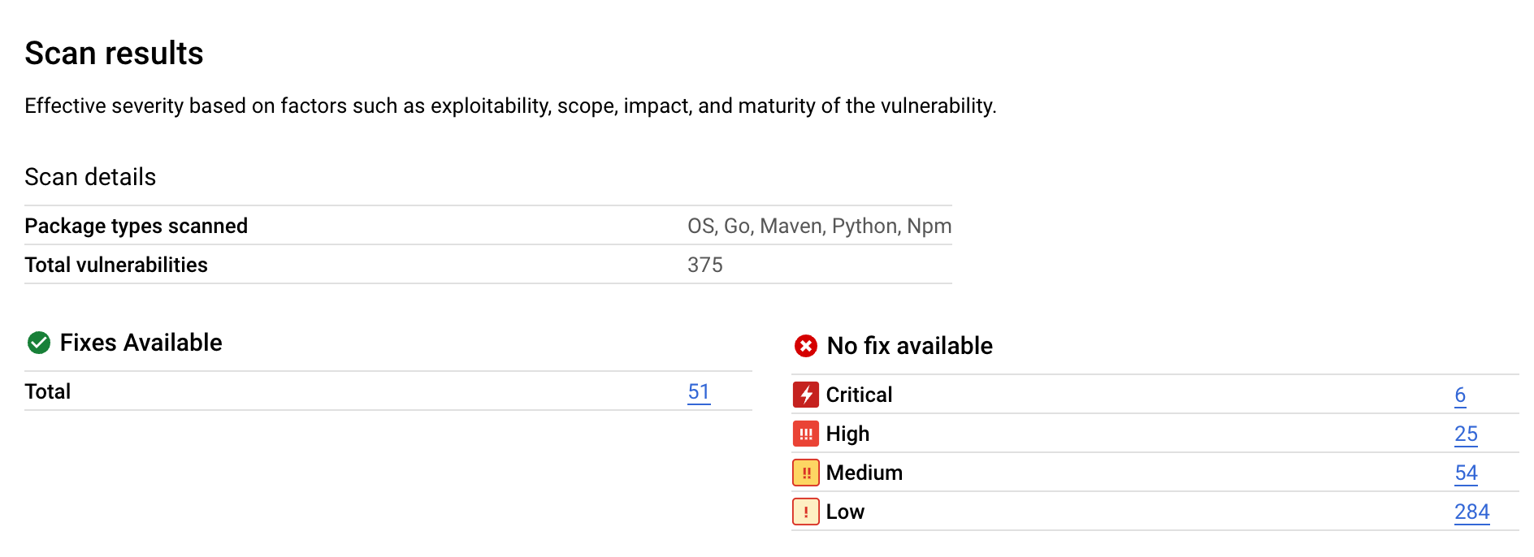Select the Scan results heading

click(114, 53)
